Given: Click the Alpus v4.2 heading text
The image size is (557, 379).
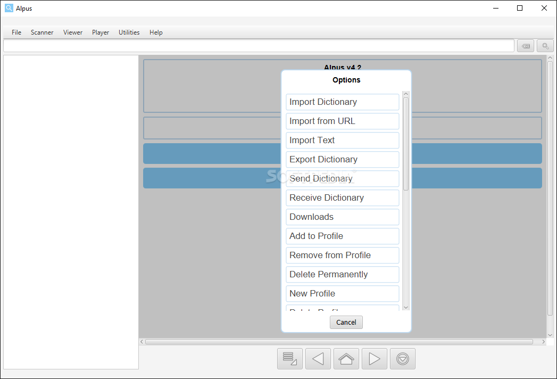Looking at the screenshot, I should 343,67.
